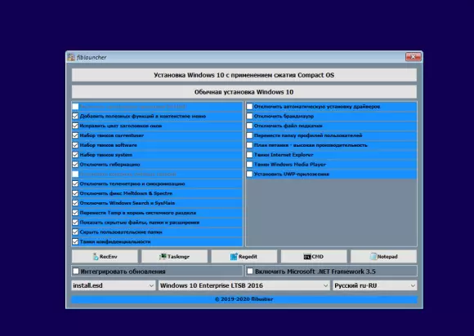Uncheck 'Добавить полезных функций в контекстное меню'
This screenshot has height=336, width=474.
pos(75,116)
